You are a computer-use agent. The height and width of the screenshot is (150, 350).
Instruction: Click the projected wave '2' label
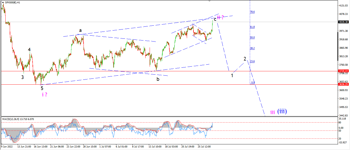(x=245, y=59)
